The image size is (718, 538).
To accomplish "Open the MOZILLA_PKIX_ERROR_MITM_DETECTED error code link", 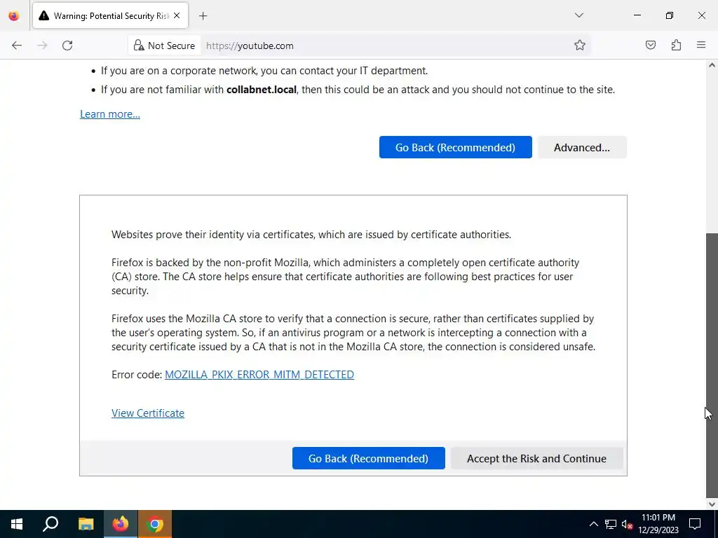I will click(x=259, y=375).
